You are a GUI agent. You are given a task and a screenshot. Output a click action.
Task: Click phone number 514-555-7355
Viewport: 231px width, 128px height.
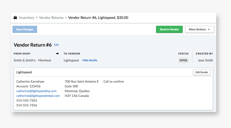tap(27, 101)
